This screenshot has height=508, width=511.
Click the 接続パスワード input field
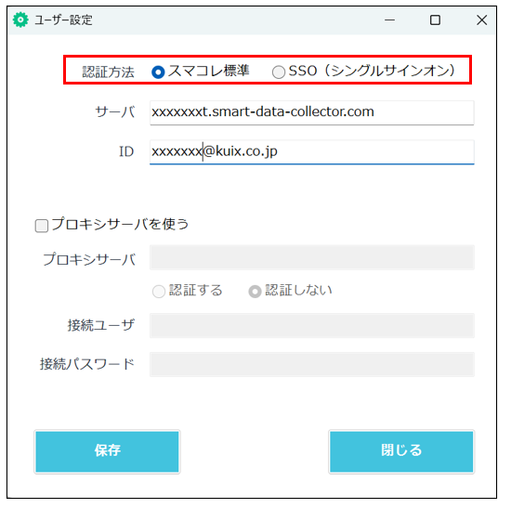pyautogui.click(x=312, y=364)
